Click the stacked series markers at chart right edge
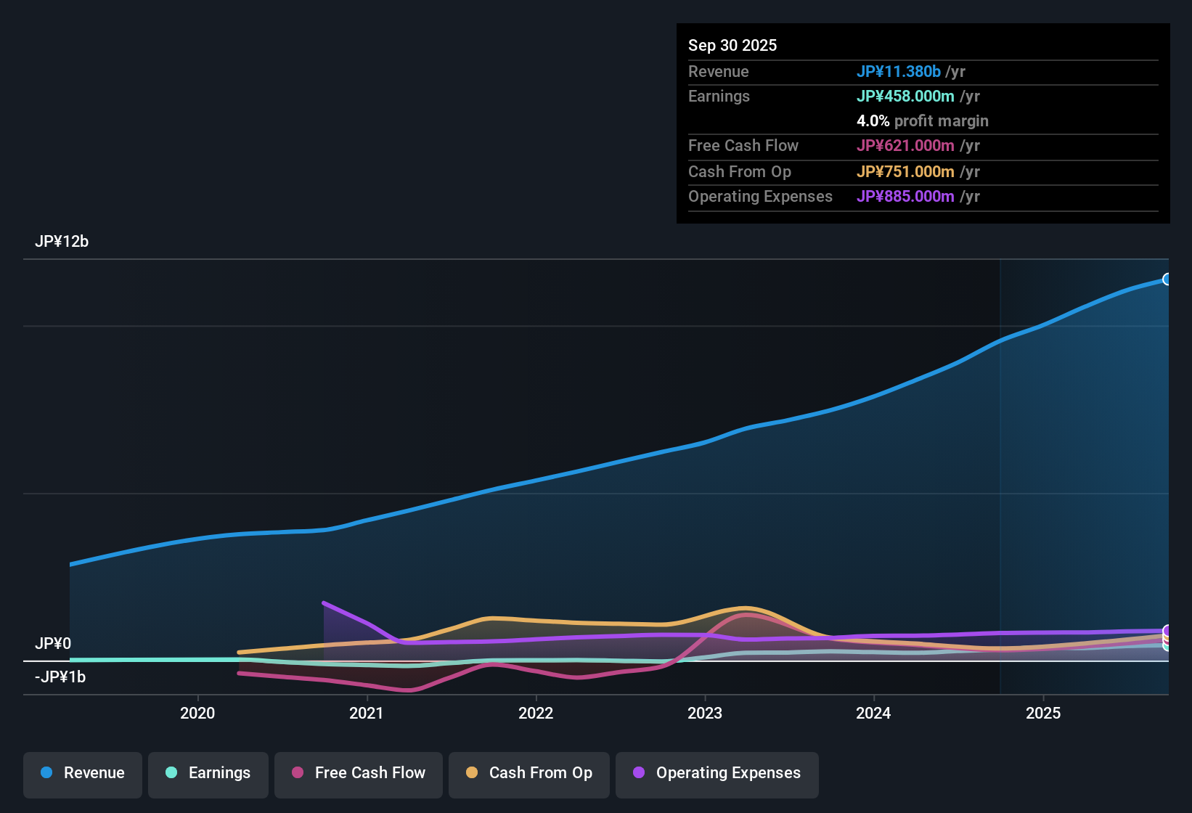This screenshot has height=813, width=1192. coord(1167,637)
